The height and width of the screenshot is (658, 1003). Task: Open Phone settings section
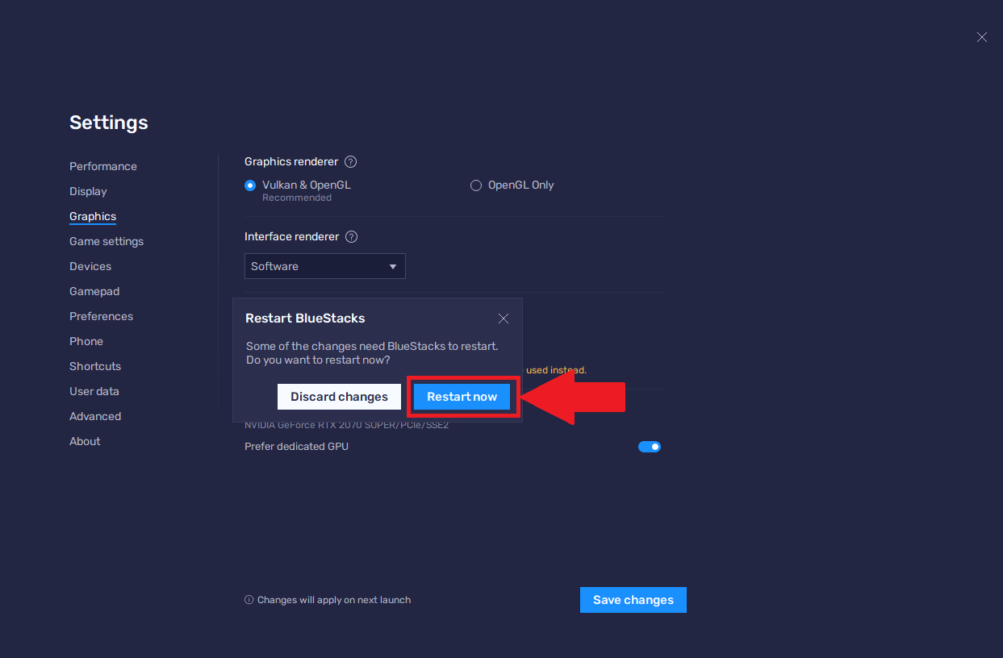click(86, 341)
